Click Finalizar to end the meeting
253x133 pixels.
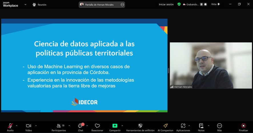[x=243, y=127]
